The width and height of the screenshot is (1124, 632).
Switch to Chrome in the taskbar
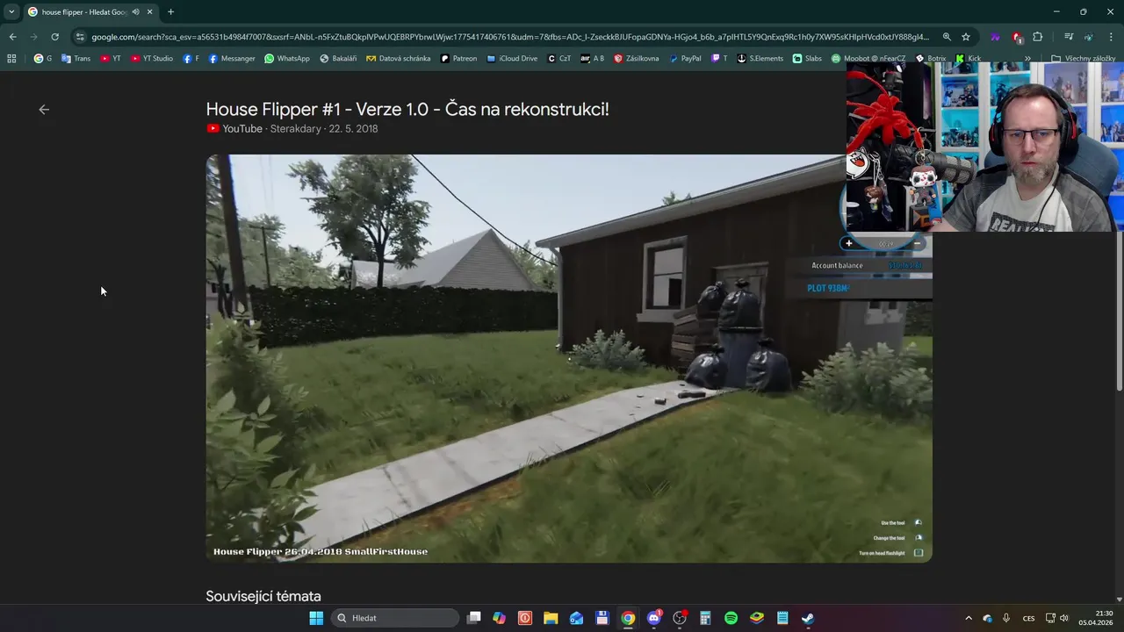(x=628, y=618)
